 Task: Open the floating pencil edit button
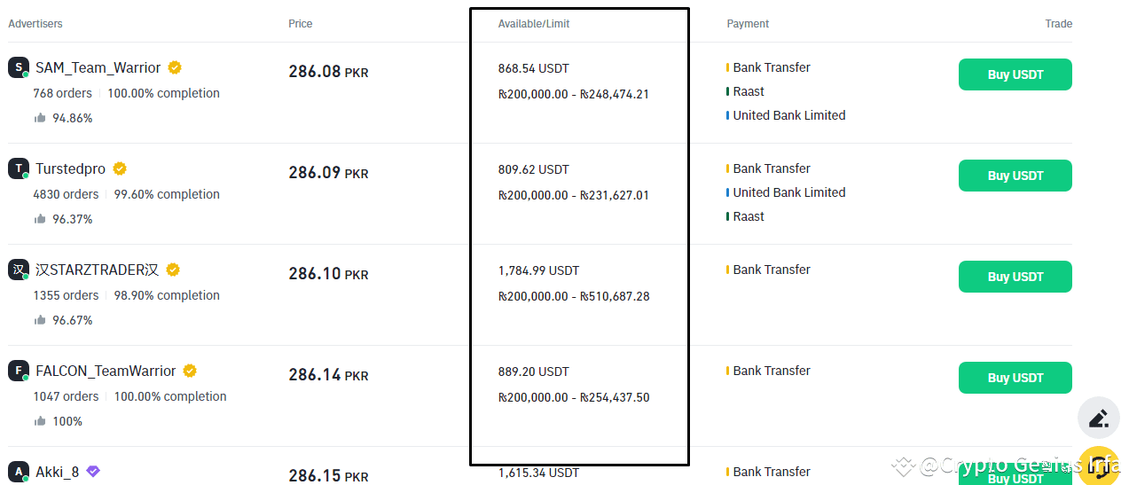click(x=1099, y=418)
